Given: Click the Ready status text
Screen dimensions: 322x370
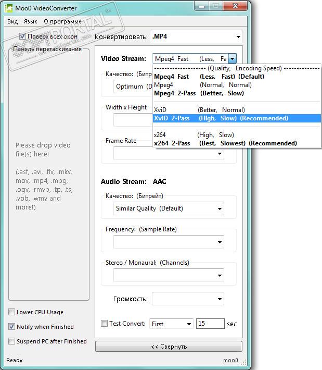Looking at the screenshot, I should point(15,360).
